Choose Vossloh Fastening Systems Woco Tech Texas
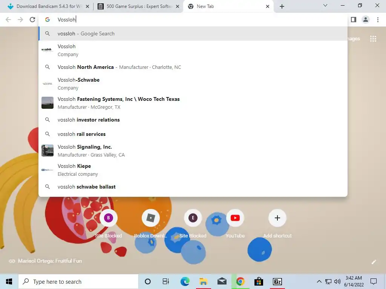This screenshot has width=386, height=289. (193, 103)
